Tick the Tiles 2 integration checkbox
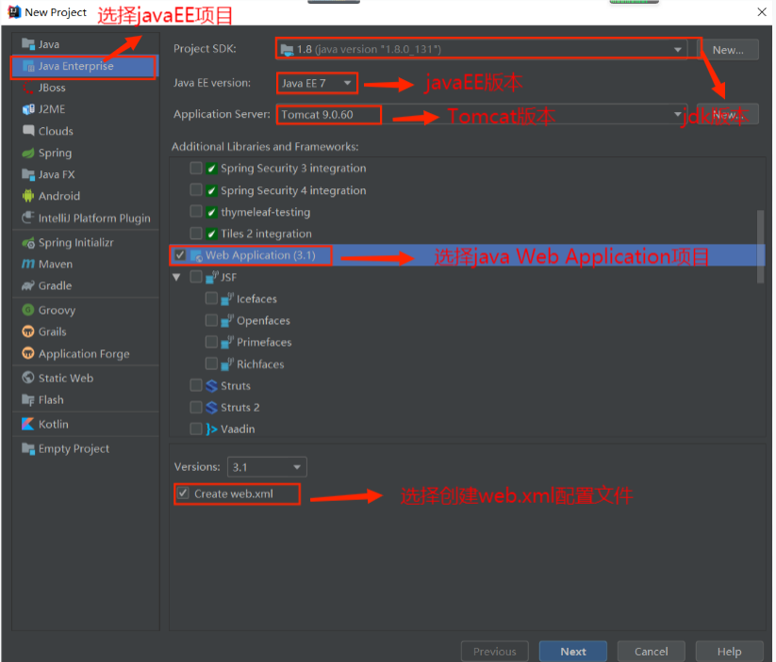Image resolution: width=776 pixels, height=662 pixels. (196, 234)
